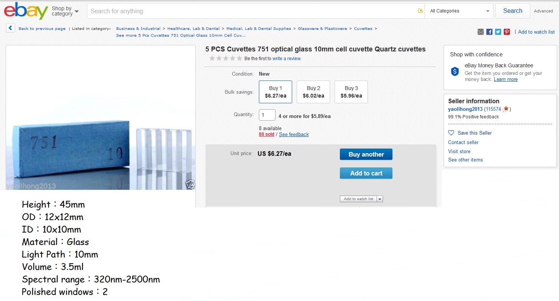Open the Cuvettes breadcrumb category
The width and height of the screenshot is (559, 301).
pos(363,28)
